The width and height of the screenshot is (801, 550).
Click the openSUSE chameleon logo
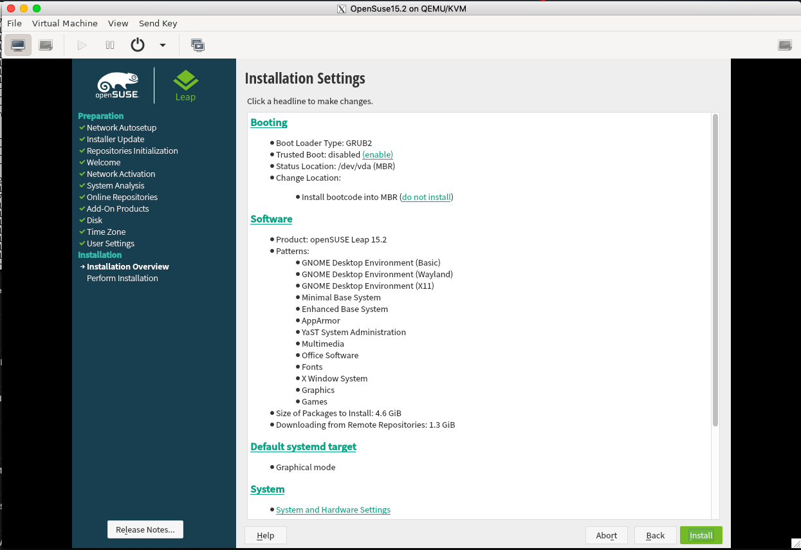(x=118, y=86)
